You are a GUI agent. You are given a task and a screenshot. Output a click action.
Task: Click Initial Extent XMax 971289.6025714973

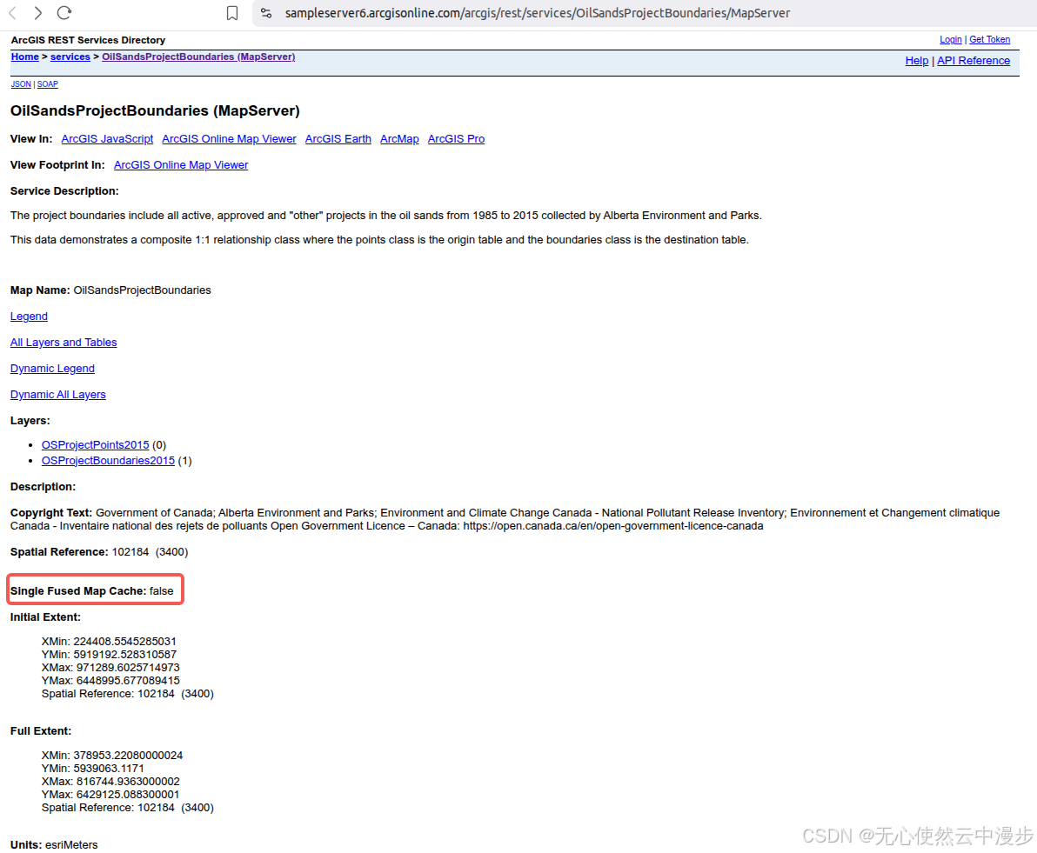coord(110,668)
